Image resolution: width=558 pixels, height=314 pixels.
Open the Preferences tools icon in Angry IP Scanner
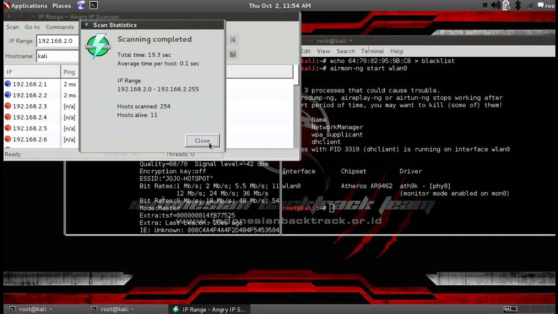tap(233, 40)
